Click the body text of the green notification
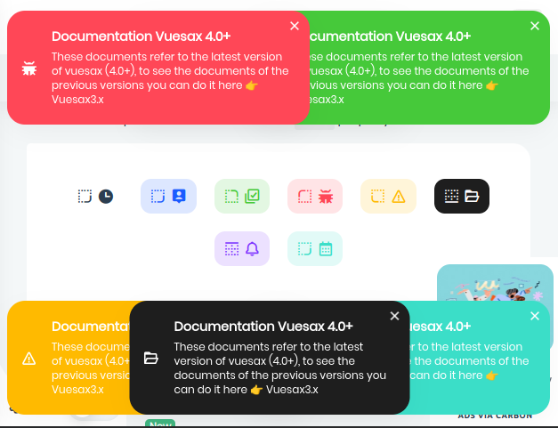558x428 pixels. point(419,78)
